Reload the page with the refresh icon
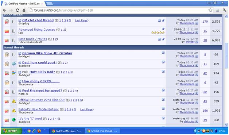Screen dimensions: 229x135 [x=18, y=10]
